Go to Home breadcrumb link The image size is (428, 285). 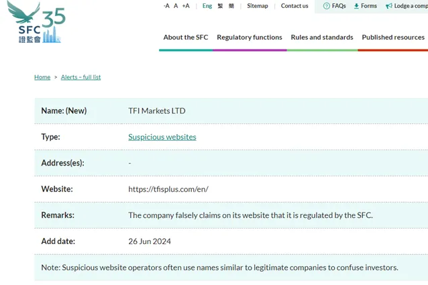tap(42, 77)
